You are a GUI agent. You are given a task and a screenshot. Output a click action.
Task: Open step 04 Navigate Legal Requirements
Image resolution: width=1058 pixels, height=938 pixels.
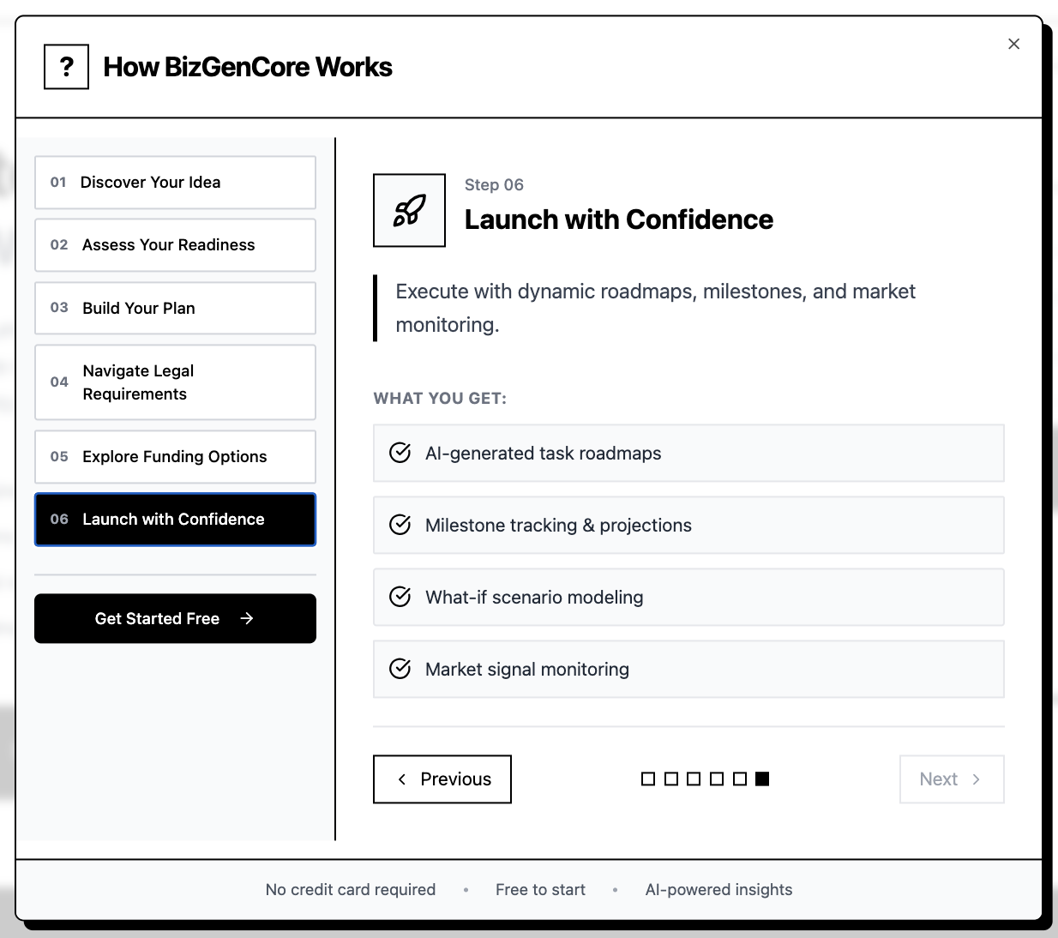coord(175,382)
